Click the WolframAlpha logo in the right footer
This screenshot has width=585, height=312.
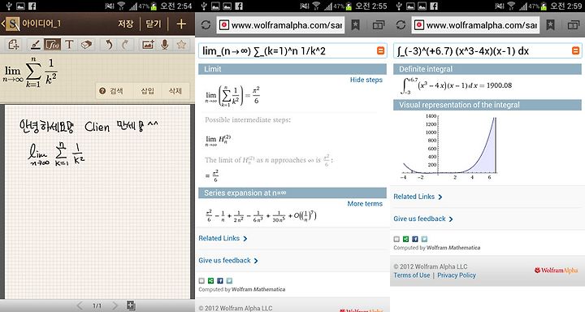point(556,271)
